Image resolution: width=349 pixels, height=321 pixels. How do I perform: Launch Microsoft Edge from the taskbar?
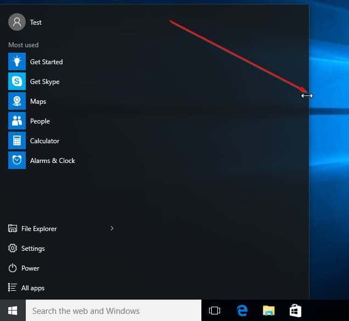pyautogui.click(x=242, y=311)
